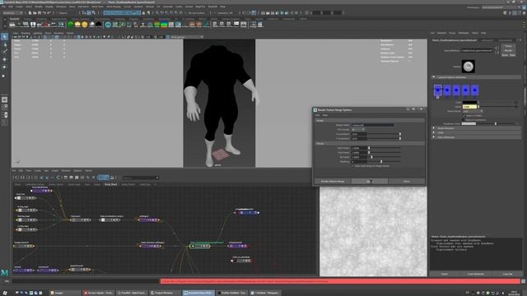This screenshot has width=527, height=296.
Task: Click the Apply button in render dialog
Action: 370,181
